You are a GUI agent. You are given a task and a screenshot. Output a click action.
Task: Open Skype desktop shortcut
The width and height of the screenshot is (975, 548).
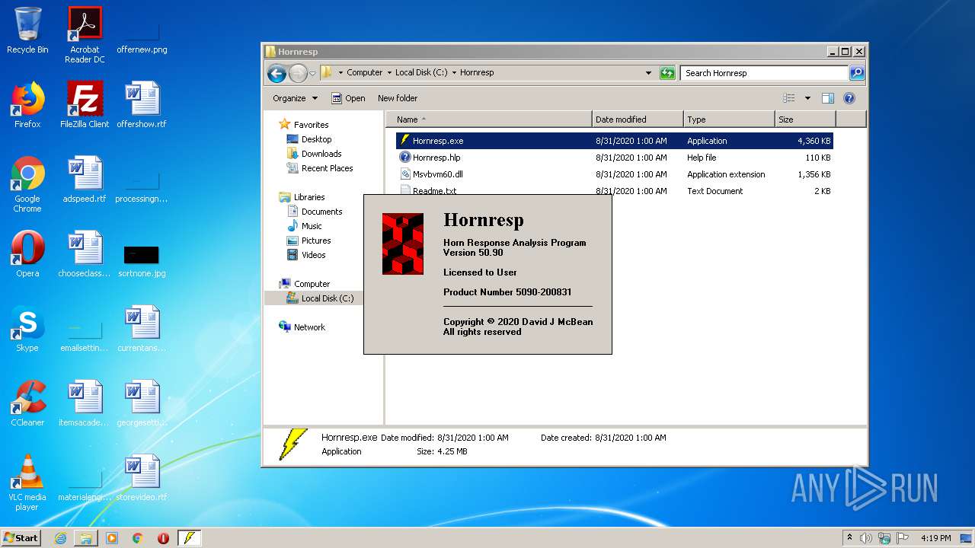pyautogui.click(x=27, y=329)
